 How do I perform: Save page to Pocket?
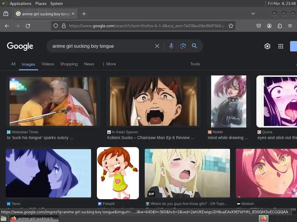(x=259, y=26)
